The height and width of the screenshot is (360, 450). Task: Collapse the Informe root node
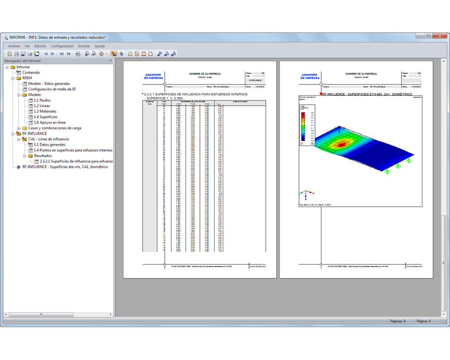[x=7, y=67]
